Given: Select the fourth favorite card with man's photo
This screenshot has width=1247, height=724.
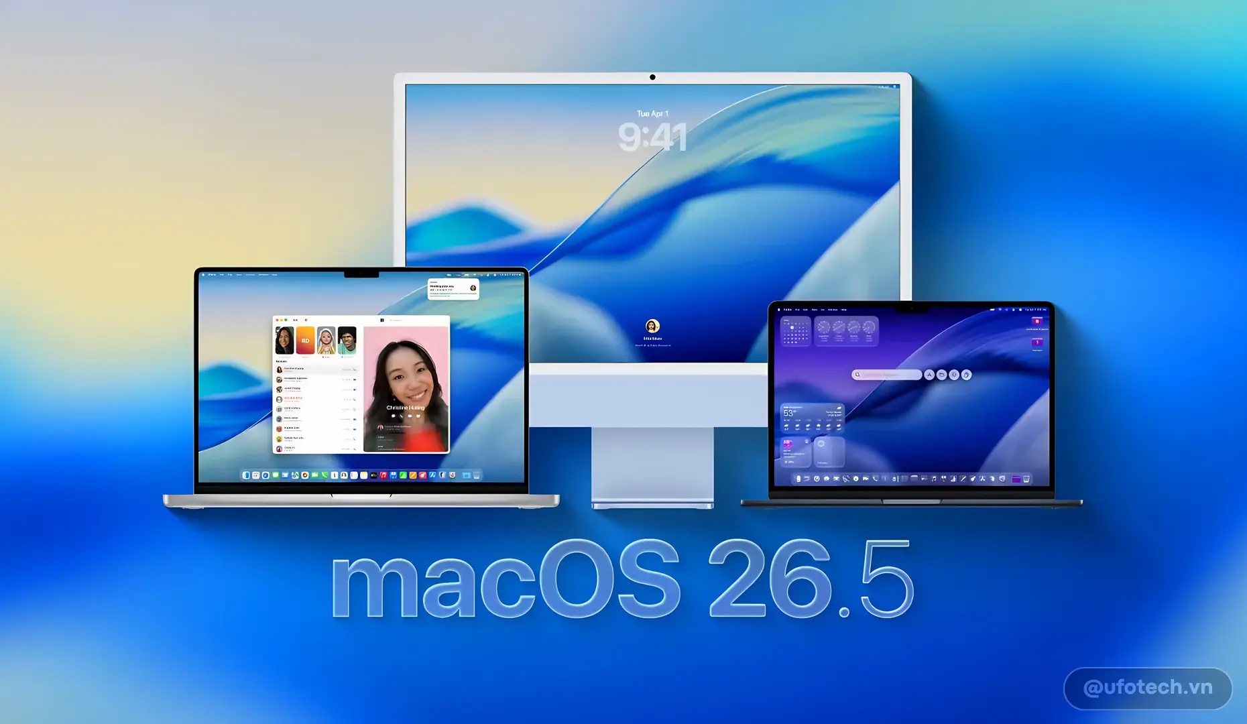Looking at the screenshot, I should point(347,341).
